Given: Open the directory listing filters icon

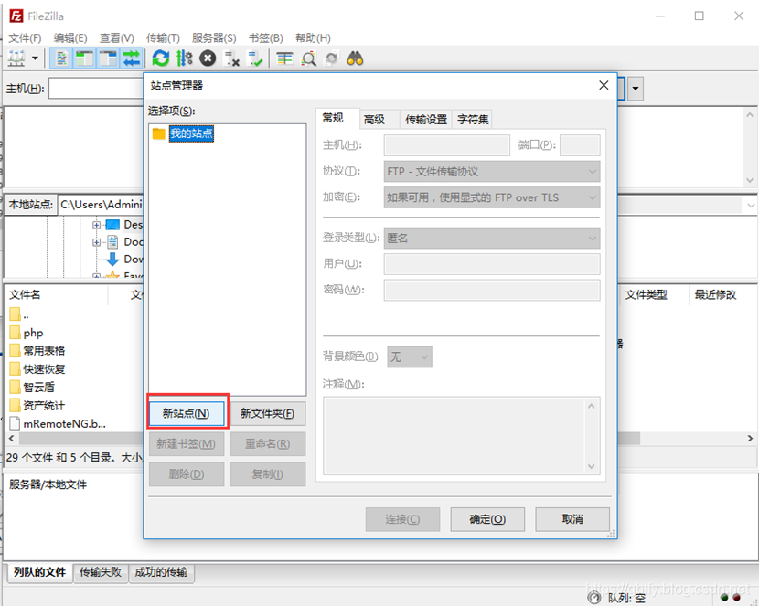Looking at the screenshot, I should pyautogui.click(x=284, y=59).
